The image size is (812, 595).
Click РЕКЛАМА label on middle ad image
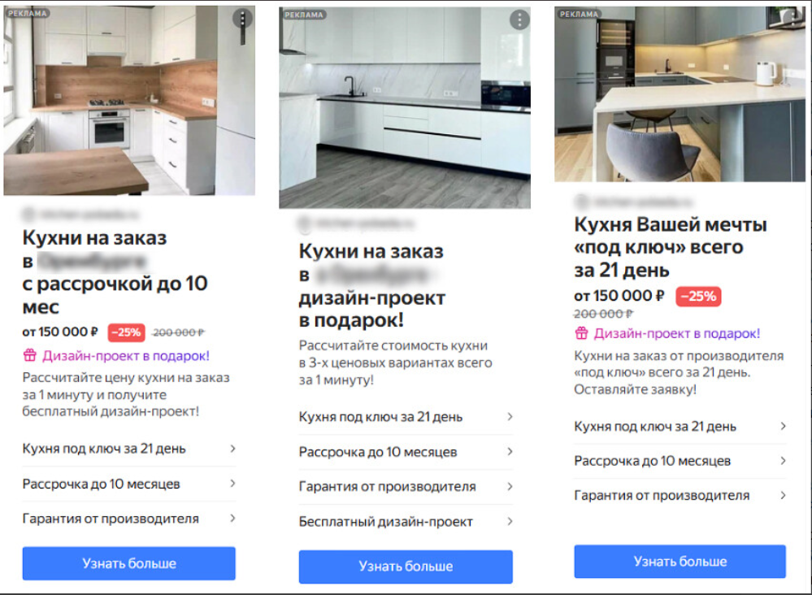pyautogui.click(x=303, y=15)
